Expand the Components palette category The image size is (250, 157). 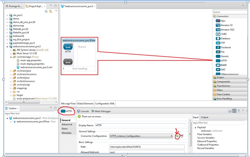(230, 82)
